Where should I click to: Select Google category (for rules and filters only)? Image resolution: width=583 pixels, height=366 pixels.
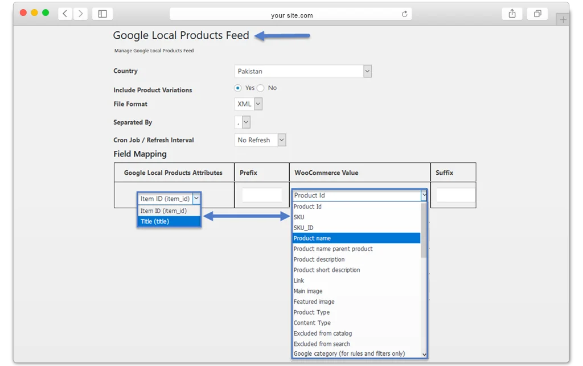tap(356, 353)
